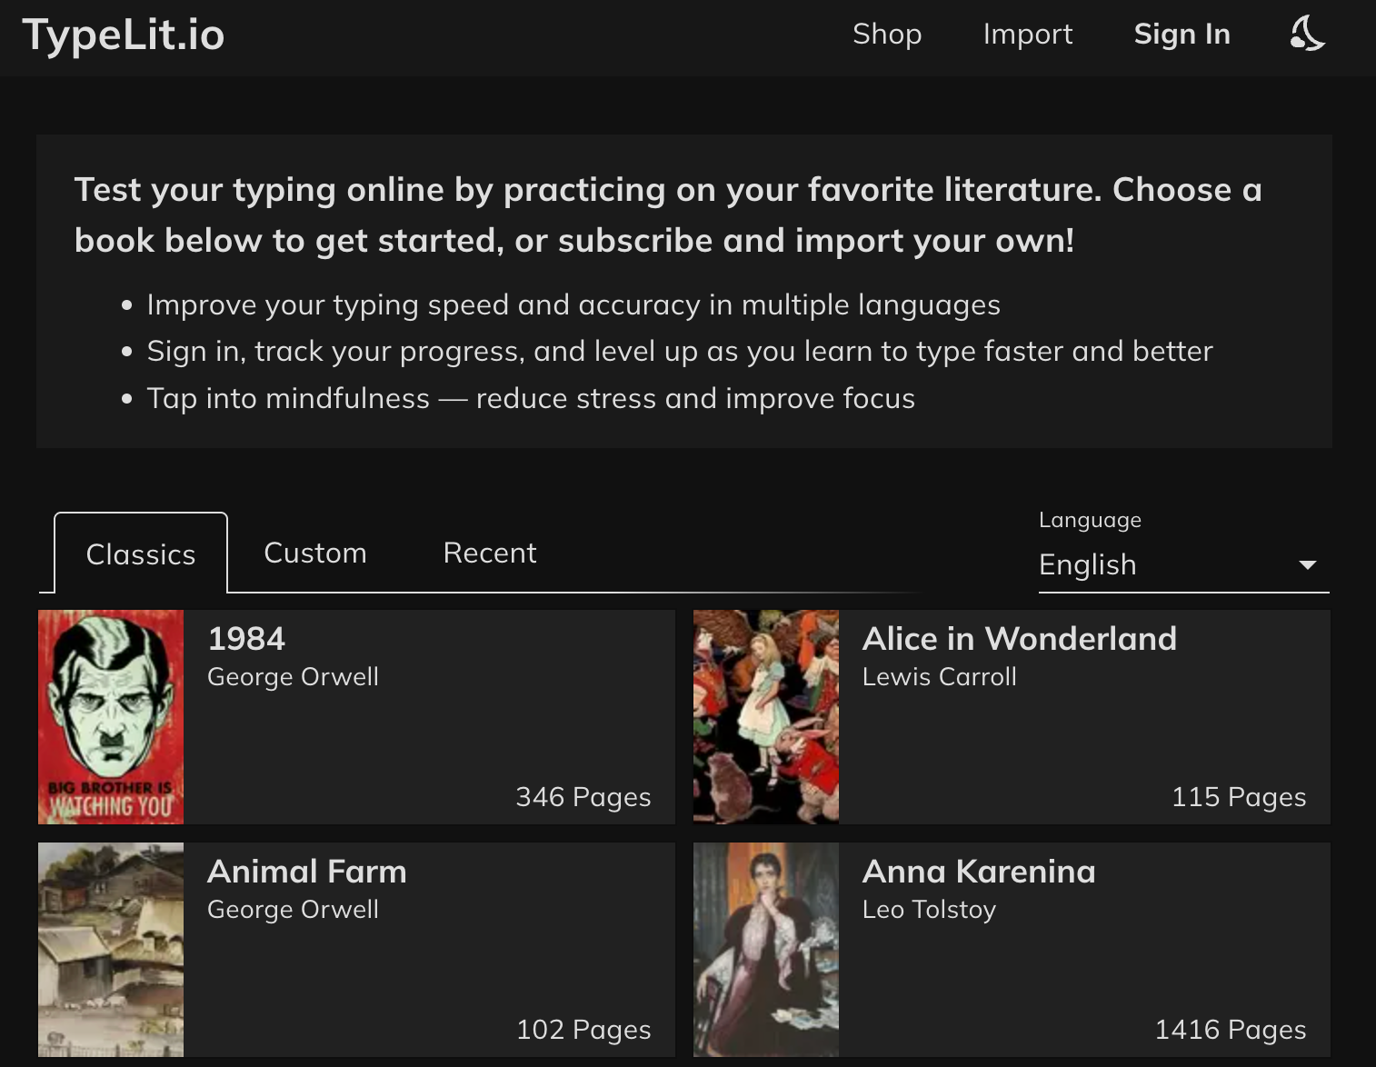Click the Animal Farm cover image
The image size is (1376, 1067).
(x=111, y=950)
